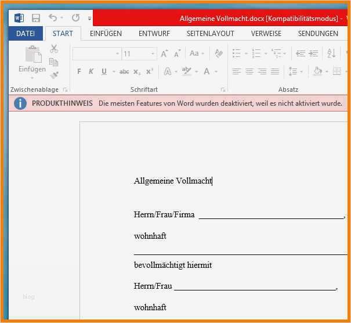This screenshot has width=351, height=323.
Task: Click the PRODUKTHINWEIS notice text
Action: click(220, 103)
